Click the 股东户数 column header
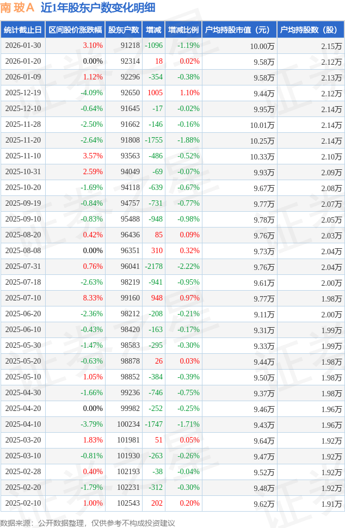This screenshot has width=345, height=528. 124,30
